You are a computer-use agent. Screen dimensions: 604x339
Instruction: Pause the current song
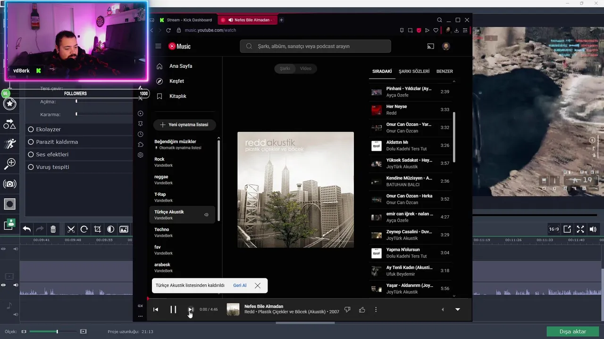[173, 309]
